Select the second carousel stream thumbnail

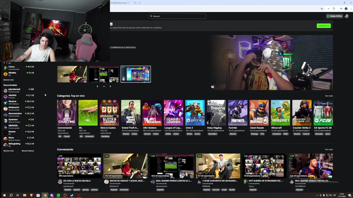(x=104, y=74)
